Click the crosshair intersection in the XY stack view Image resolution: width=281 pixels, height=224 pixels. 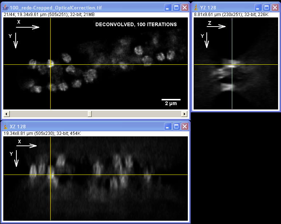[50, 64]
